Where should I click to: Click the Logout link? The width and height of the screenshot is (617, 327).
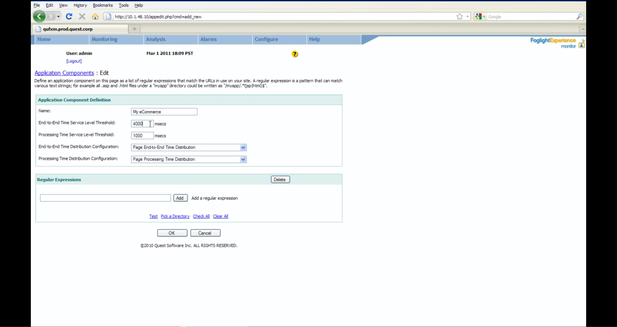pos(74,61)
